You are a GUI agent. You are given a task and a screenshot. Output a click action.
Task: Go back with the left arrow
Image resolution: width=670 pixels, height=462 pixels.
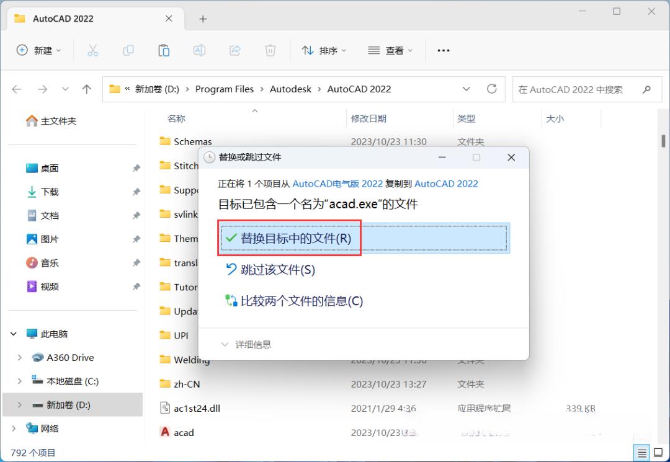(x=17, y=89)
